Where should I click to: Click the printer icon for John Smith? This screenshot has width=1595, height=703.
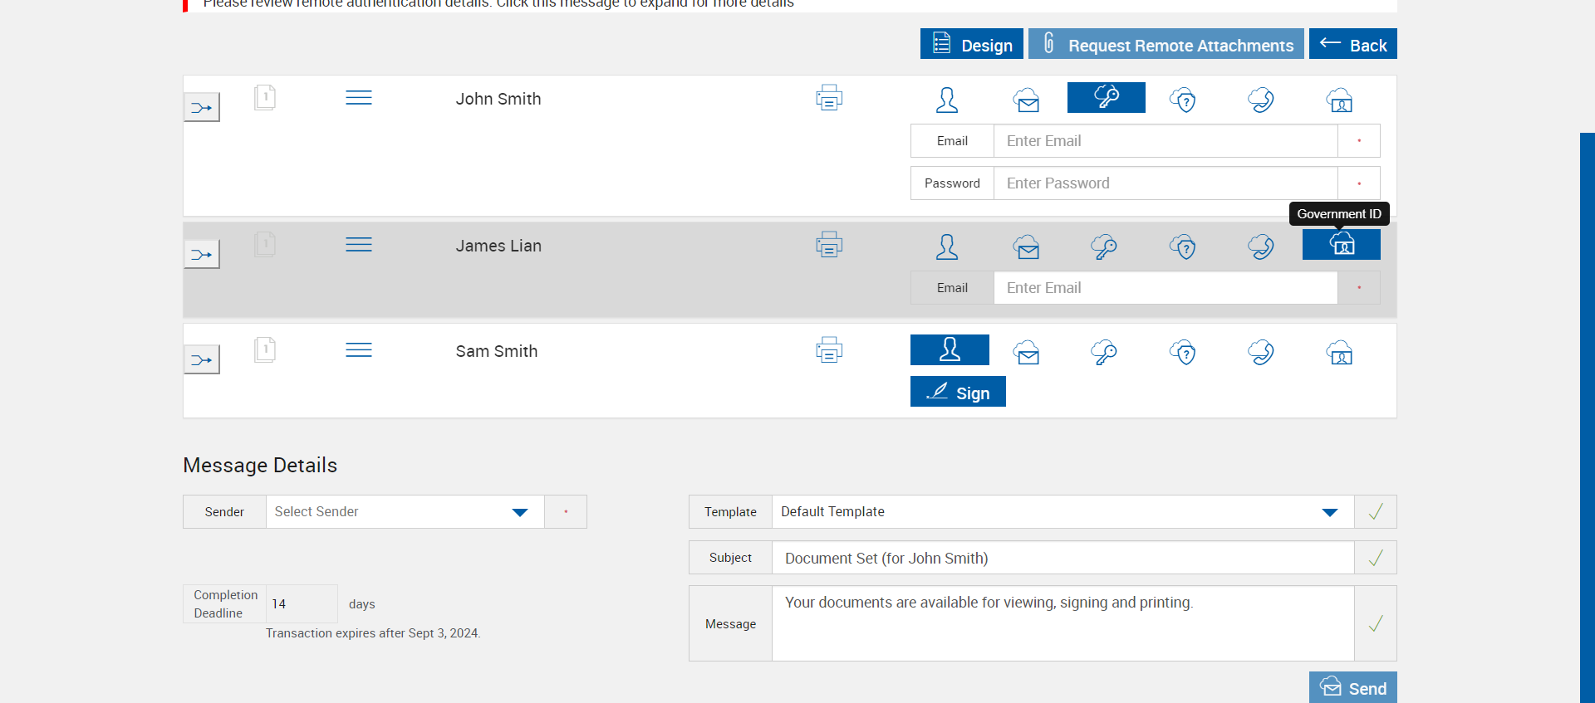828,98
